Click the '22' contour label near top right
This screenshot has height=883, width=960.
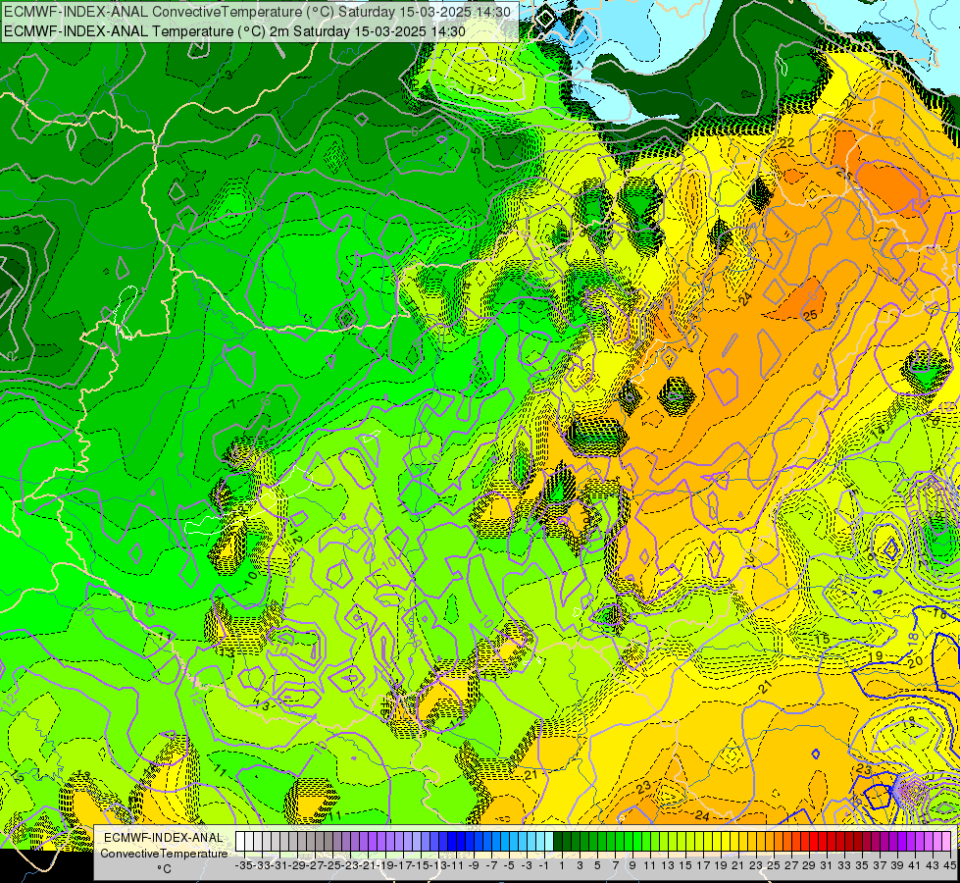(786, 143)
